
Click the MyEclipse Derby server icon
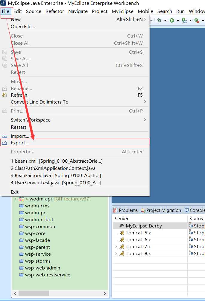[x=122, y=226]
